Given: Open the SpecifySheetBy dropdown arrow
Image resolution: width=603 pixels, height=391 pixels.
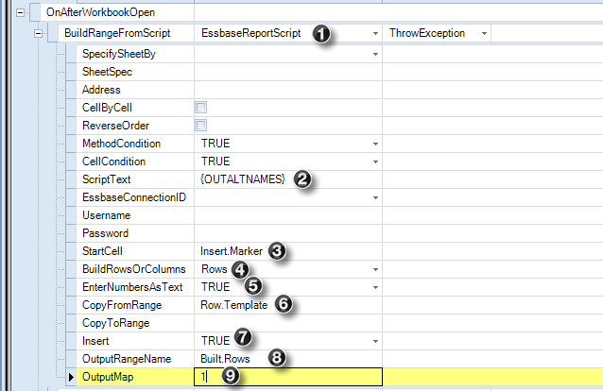Looking at the screenshot, I should pyautogui.click(x=375, y=54).
